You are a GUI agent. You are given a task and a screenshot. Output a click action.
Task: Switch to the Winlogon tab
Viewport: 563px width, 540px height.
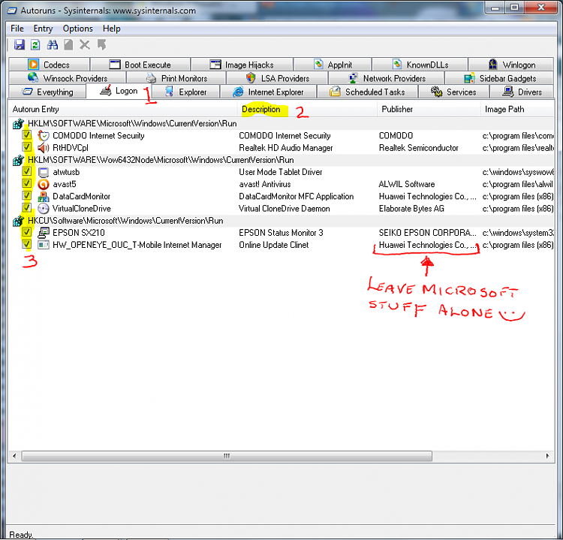(511, 65)
